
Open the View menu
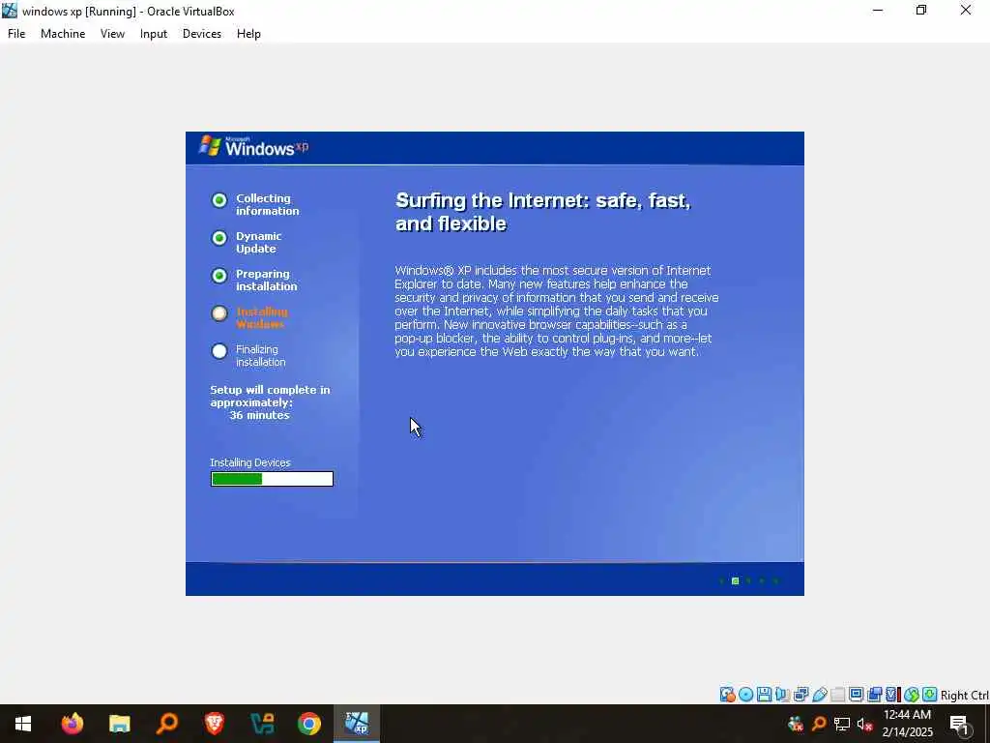[112, 34]
